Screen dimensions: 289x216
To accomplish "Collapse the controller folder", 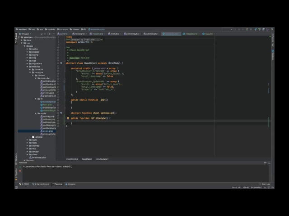I will click(36, 78).
